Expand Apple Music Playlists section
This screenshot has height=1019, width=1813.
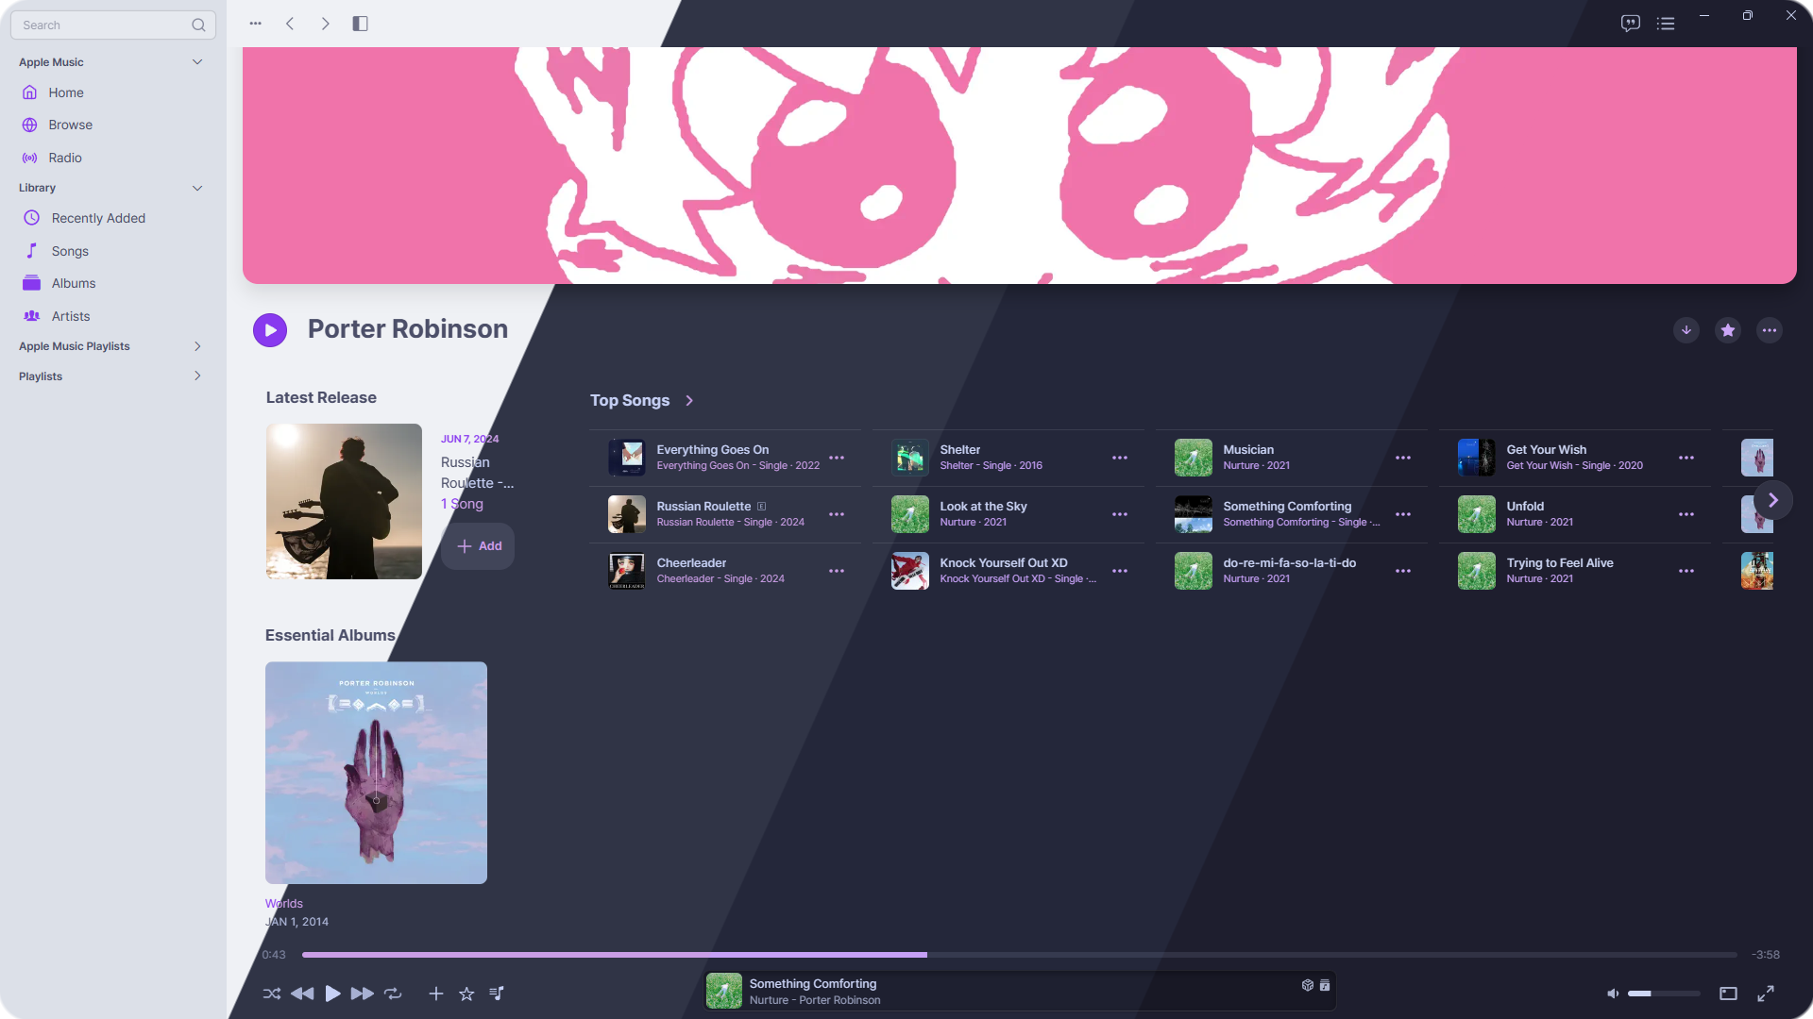pos(197,346)
